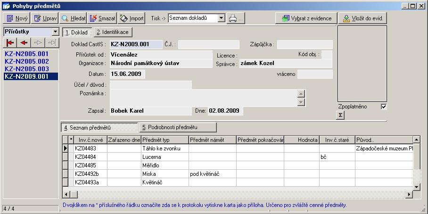
Task: Go to first record arrow
Action: tap(10, 43)
